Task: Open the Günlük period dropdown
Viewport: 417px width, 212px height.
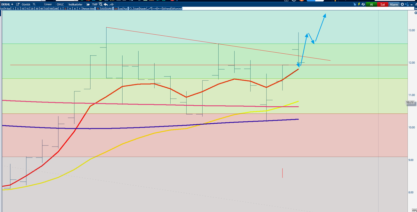Action: point(26,4)
